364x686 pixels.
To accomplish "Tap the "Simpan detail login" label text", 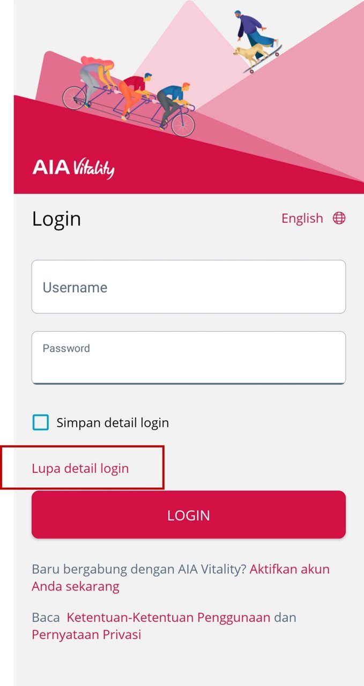I will pos(113,422).
